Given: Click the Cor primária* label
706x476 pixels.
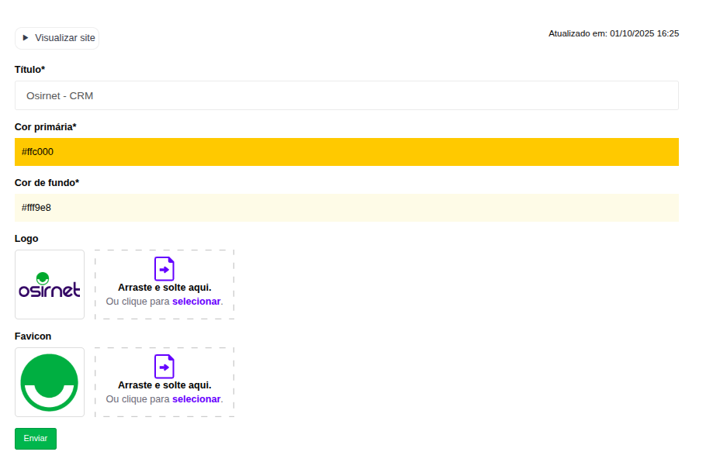Looking at the screenshot, I should tap(46, 126).
